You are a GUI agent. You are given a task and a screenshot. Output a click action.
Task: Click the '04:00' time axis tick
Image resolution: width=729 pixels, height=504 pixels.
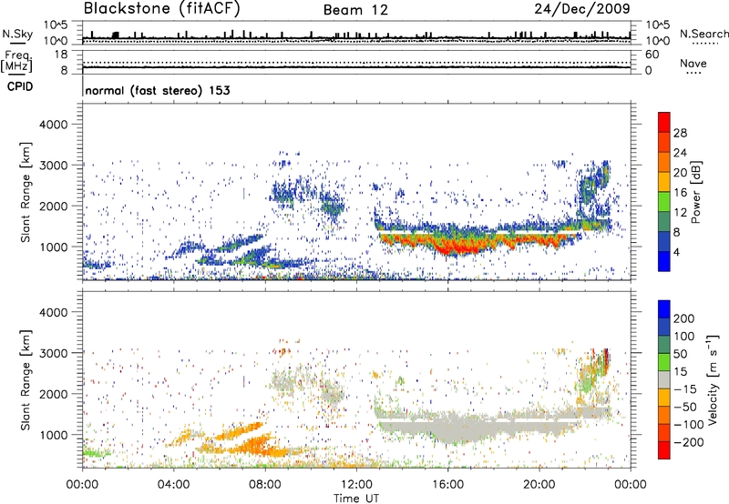point(174,485)
